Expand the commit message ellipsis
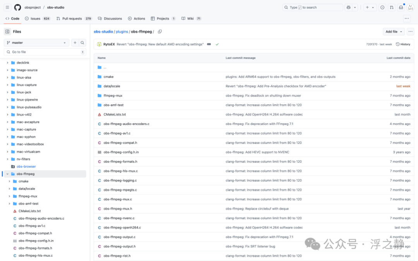The height and width of the screenshot is (261, 418). (209, 44)
